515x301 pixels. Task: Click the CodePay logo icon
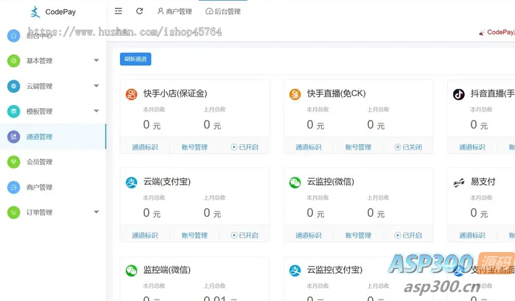(x=35, y=12)
